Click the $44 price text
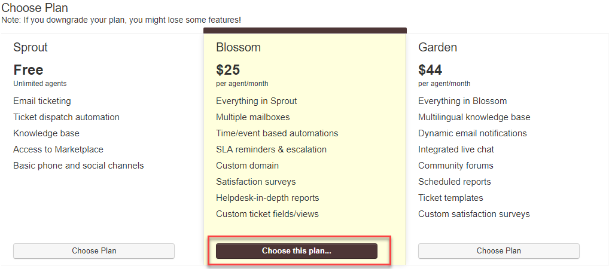 pos(430,70)
